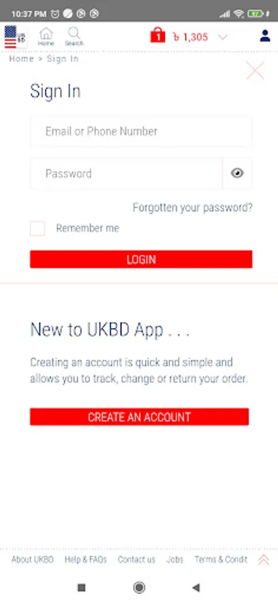Close the Sign In panel with X
The image size is (278, 604).
[255, 70]
